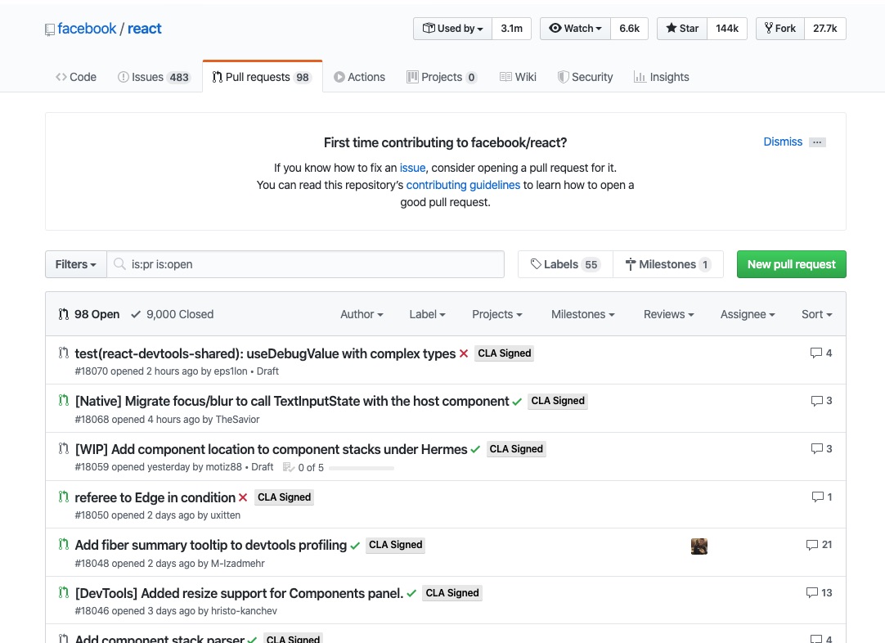
Task: Expand the Milestones filter menu
Action: (583, 314)
